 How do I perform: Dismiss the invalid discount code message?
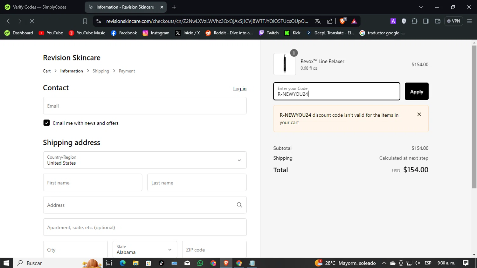419,114
